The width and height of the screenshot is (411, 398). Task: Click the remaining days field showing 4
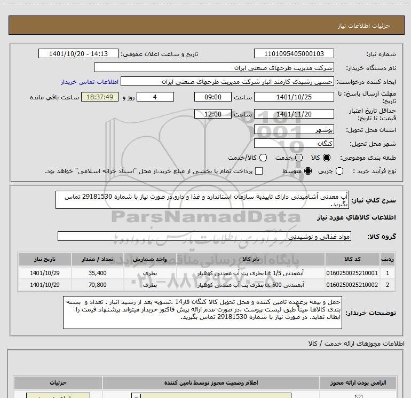(x=155, y=97)
